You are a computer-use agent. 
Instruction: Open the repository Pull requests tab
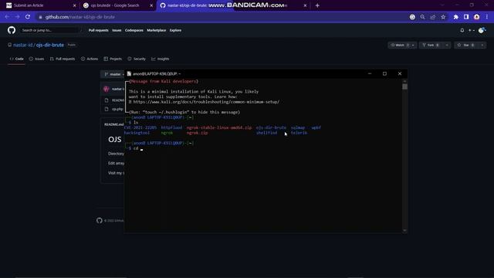[x=63, y=59]
